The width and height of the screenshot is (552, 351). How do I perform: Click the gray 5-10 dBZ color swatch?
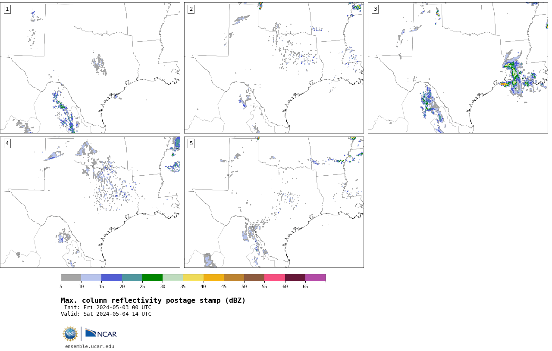pyautogui.click(x=71, y=277)
